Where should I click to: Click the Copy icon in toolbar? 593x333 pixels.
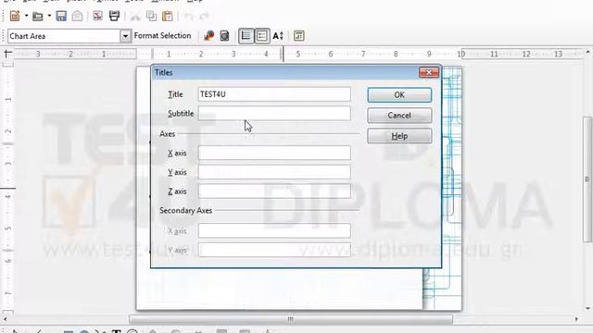[x=151, y=16]
